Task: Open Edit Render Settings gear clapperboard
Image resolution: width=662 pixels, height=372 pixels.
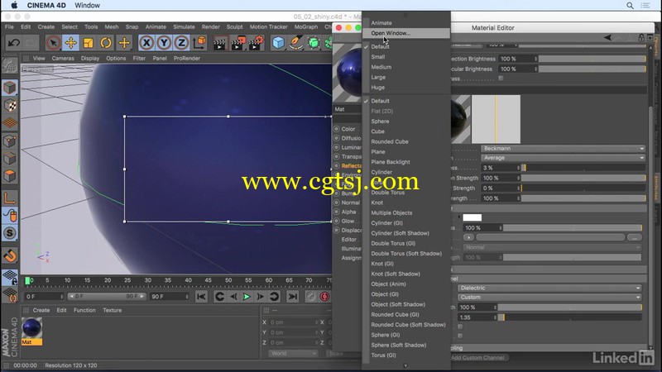Action: (x=256, y=43)
